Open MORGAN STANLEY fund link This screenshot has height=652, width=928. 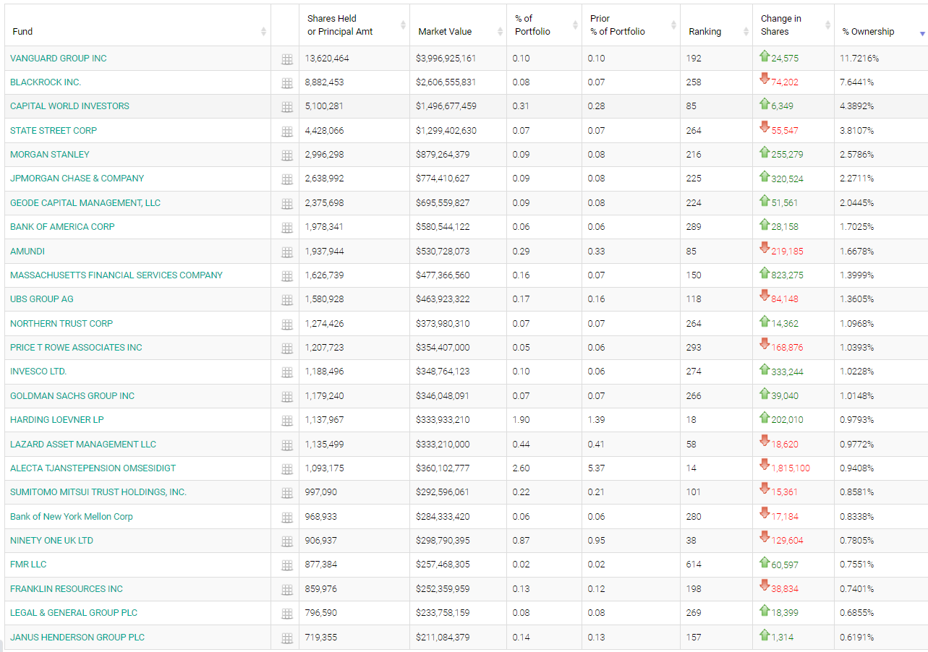(x=50, y=154)
